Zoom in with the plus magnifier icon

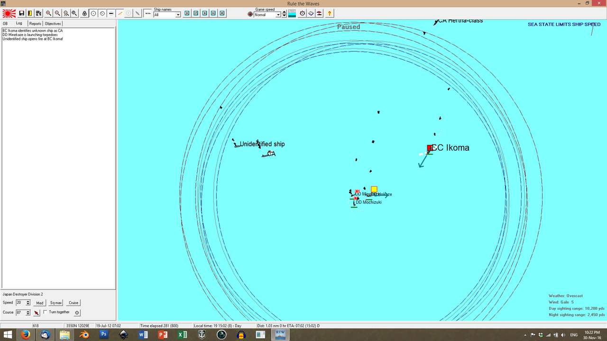pos(48,13)
